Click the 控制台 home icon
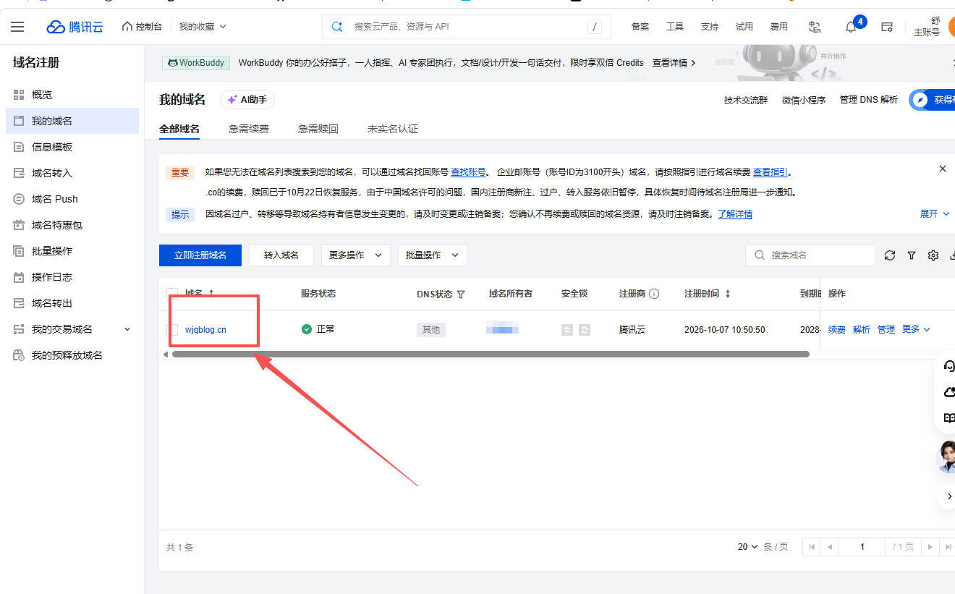Image resolution: width=955 pixels, height=594 pixels. click(x=127, y=27)
